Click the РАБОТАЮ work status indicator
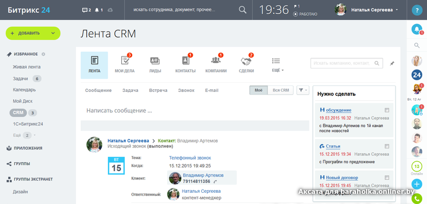Viewport: 427px width, 204px height. point(305,14)
